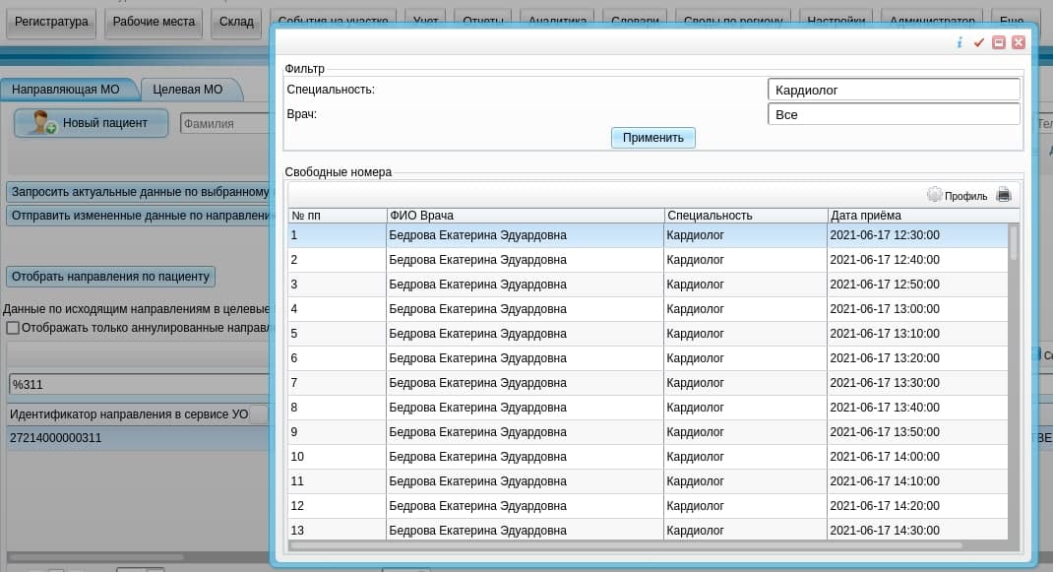1053x572 pixels.
Task: Click Отобрать направления по пациенту button
Action: coord(110,277)
